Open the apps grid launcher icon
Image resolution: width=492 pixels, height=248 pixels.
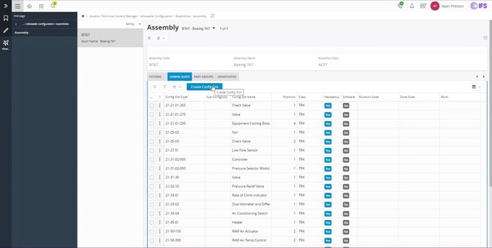(41, 6)
